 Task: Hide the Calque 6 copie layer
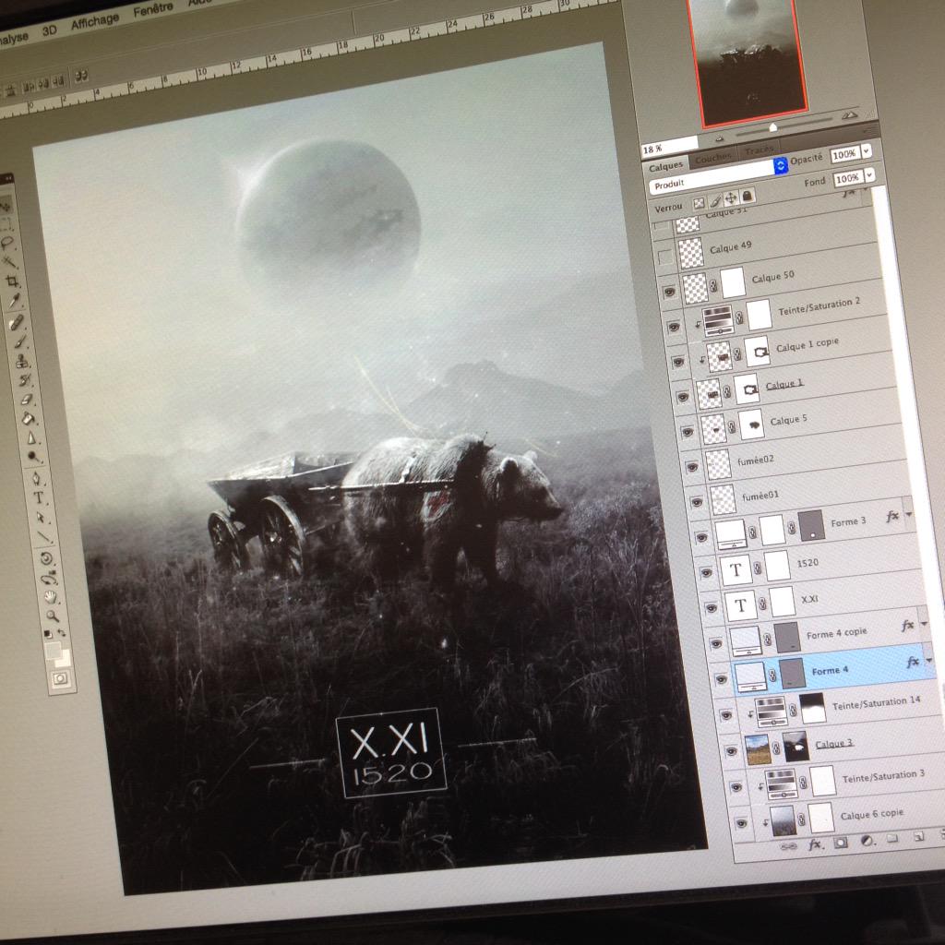pyautogui.click(x=741, y=822)
